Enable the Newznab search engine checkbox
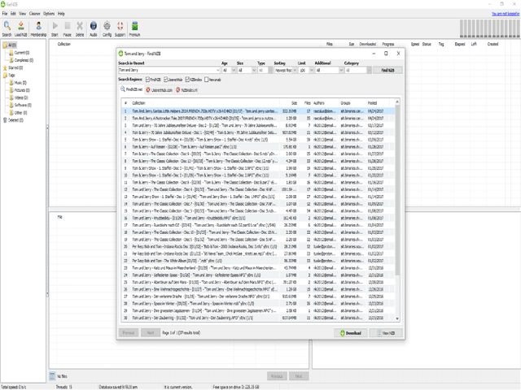Viewport: 521px width, 390px height. point(207,80)
